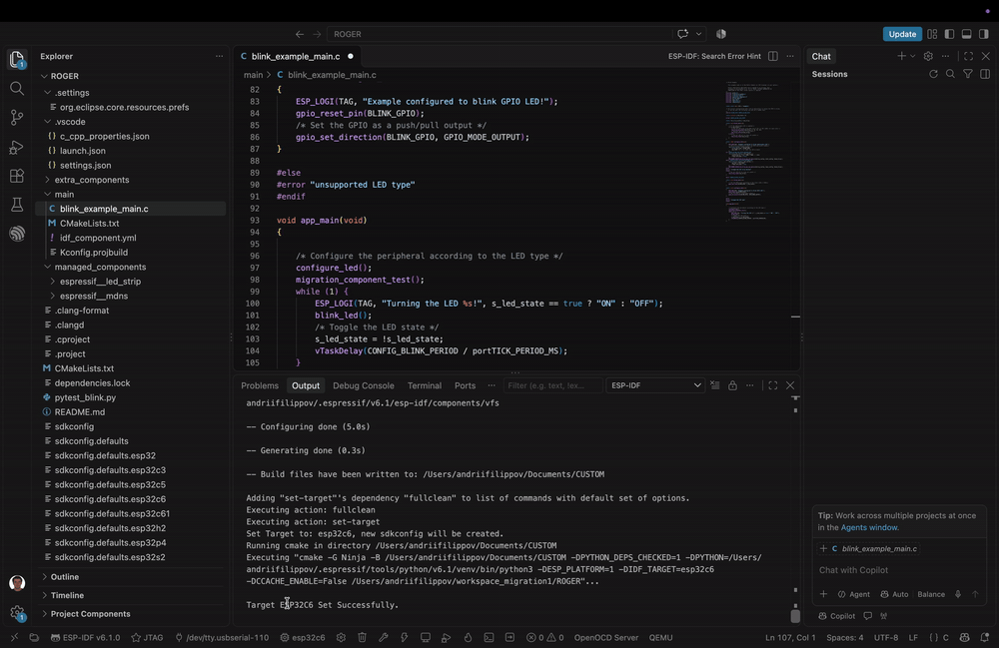The image size is (999, 648).
Task: Click the flash lightning icon in status bar
Action: tap(404, 637)
